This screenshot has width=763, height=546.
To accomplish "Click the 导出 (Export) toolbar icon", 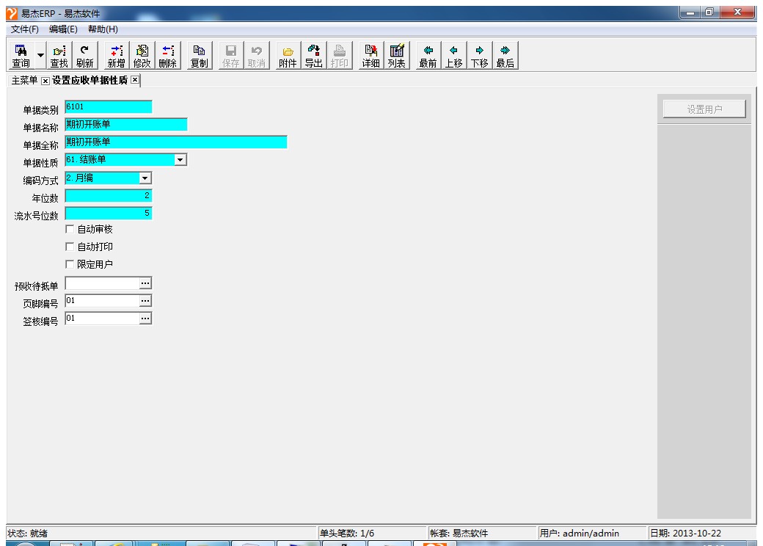I will (x=313, y=56).
